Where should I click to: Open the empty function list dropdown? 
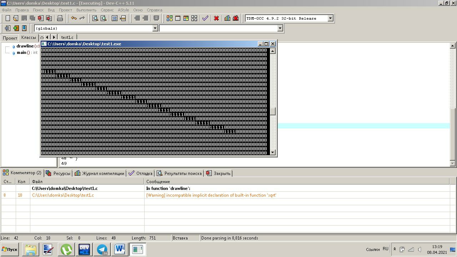coord(280,28)
